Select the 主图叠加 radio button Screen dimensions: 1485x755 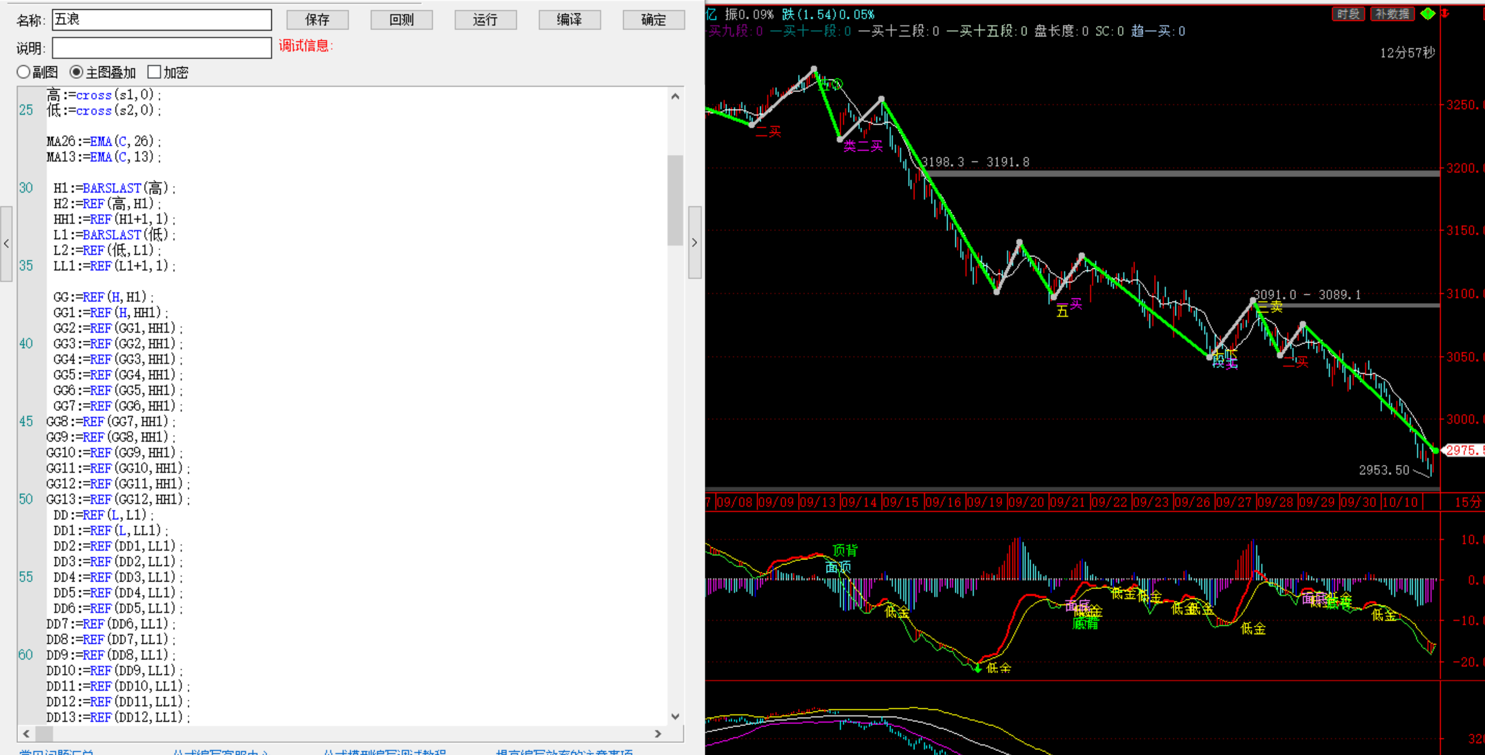click(76, 72)
